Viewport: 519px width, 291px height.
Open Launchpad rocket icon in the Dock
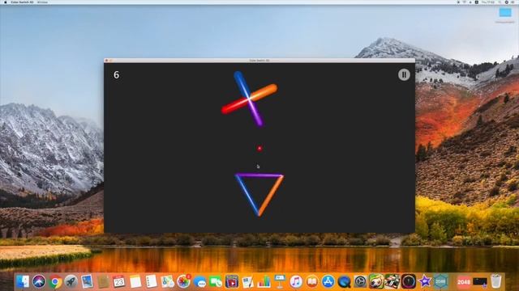71,282
